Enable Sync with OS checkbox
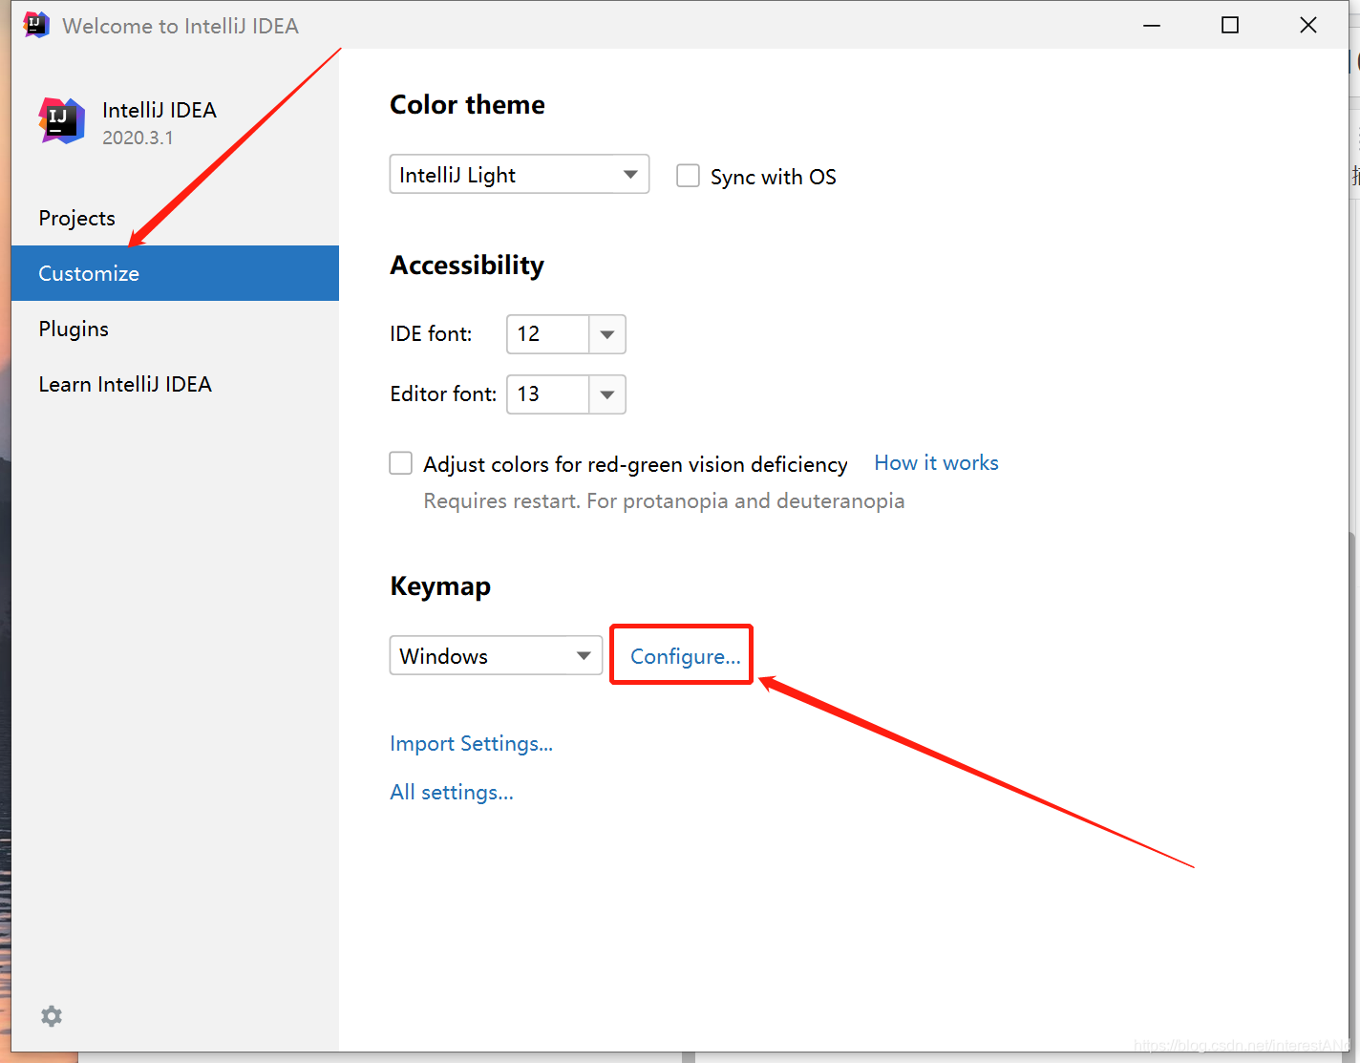The width and height of the screenshot is (1360, 1063). [688, 176]
